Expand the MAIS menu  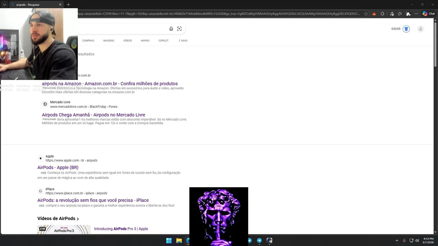point(183,41)
